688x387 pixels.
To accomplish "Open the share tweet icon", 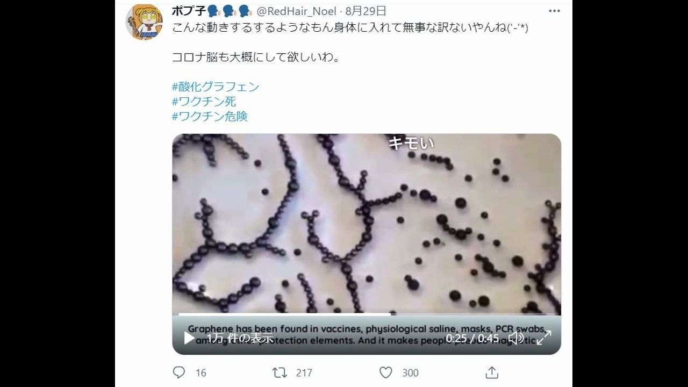I will coord(491,372).
